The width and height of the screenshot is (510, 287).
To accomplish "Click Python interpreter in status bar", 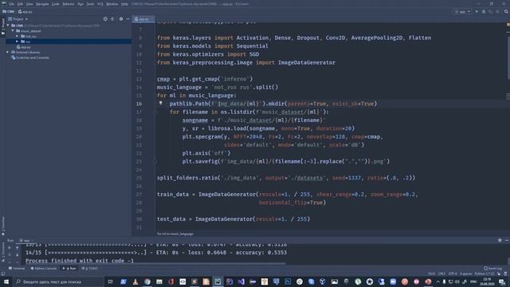I will click(x=484, y=273).
